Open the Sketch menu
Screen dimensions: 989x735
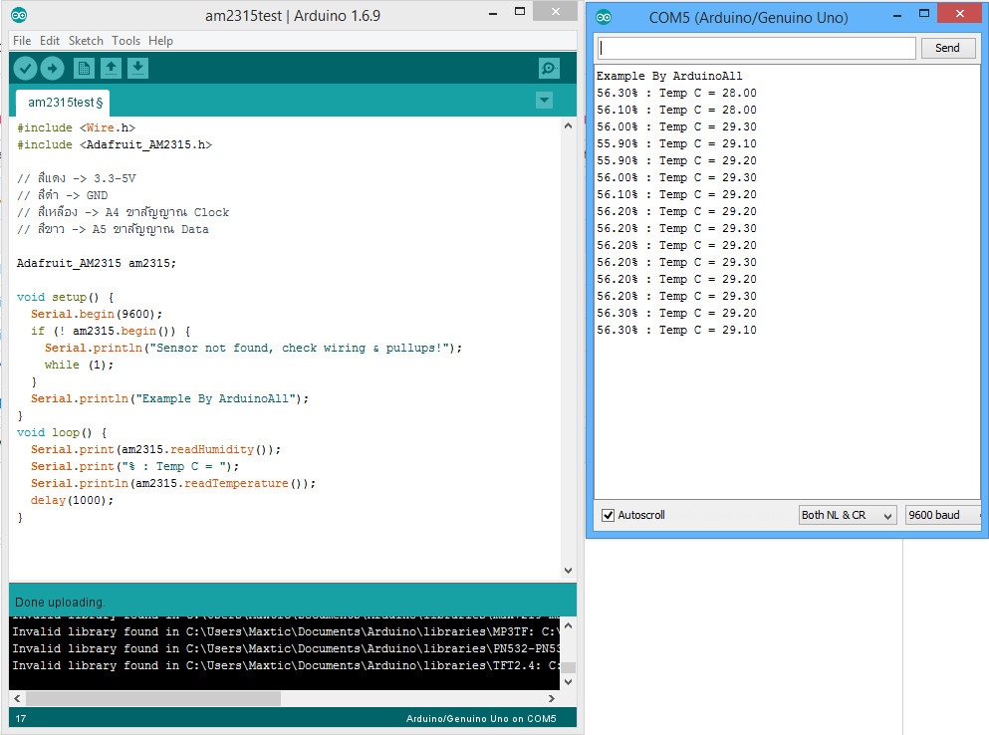tap(86, 41)
